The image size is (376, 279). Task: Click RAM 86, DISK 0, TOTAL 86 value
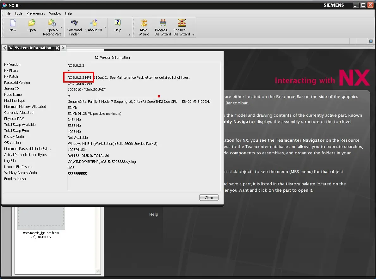[88, 155]
